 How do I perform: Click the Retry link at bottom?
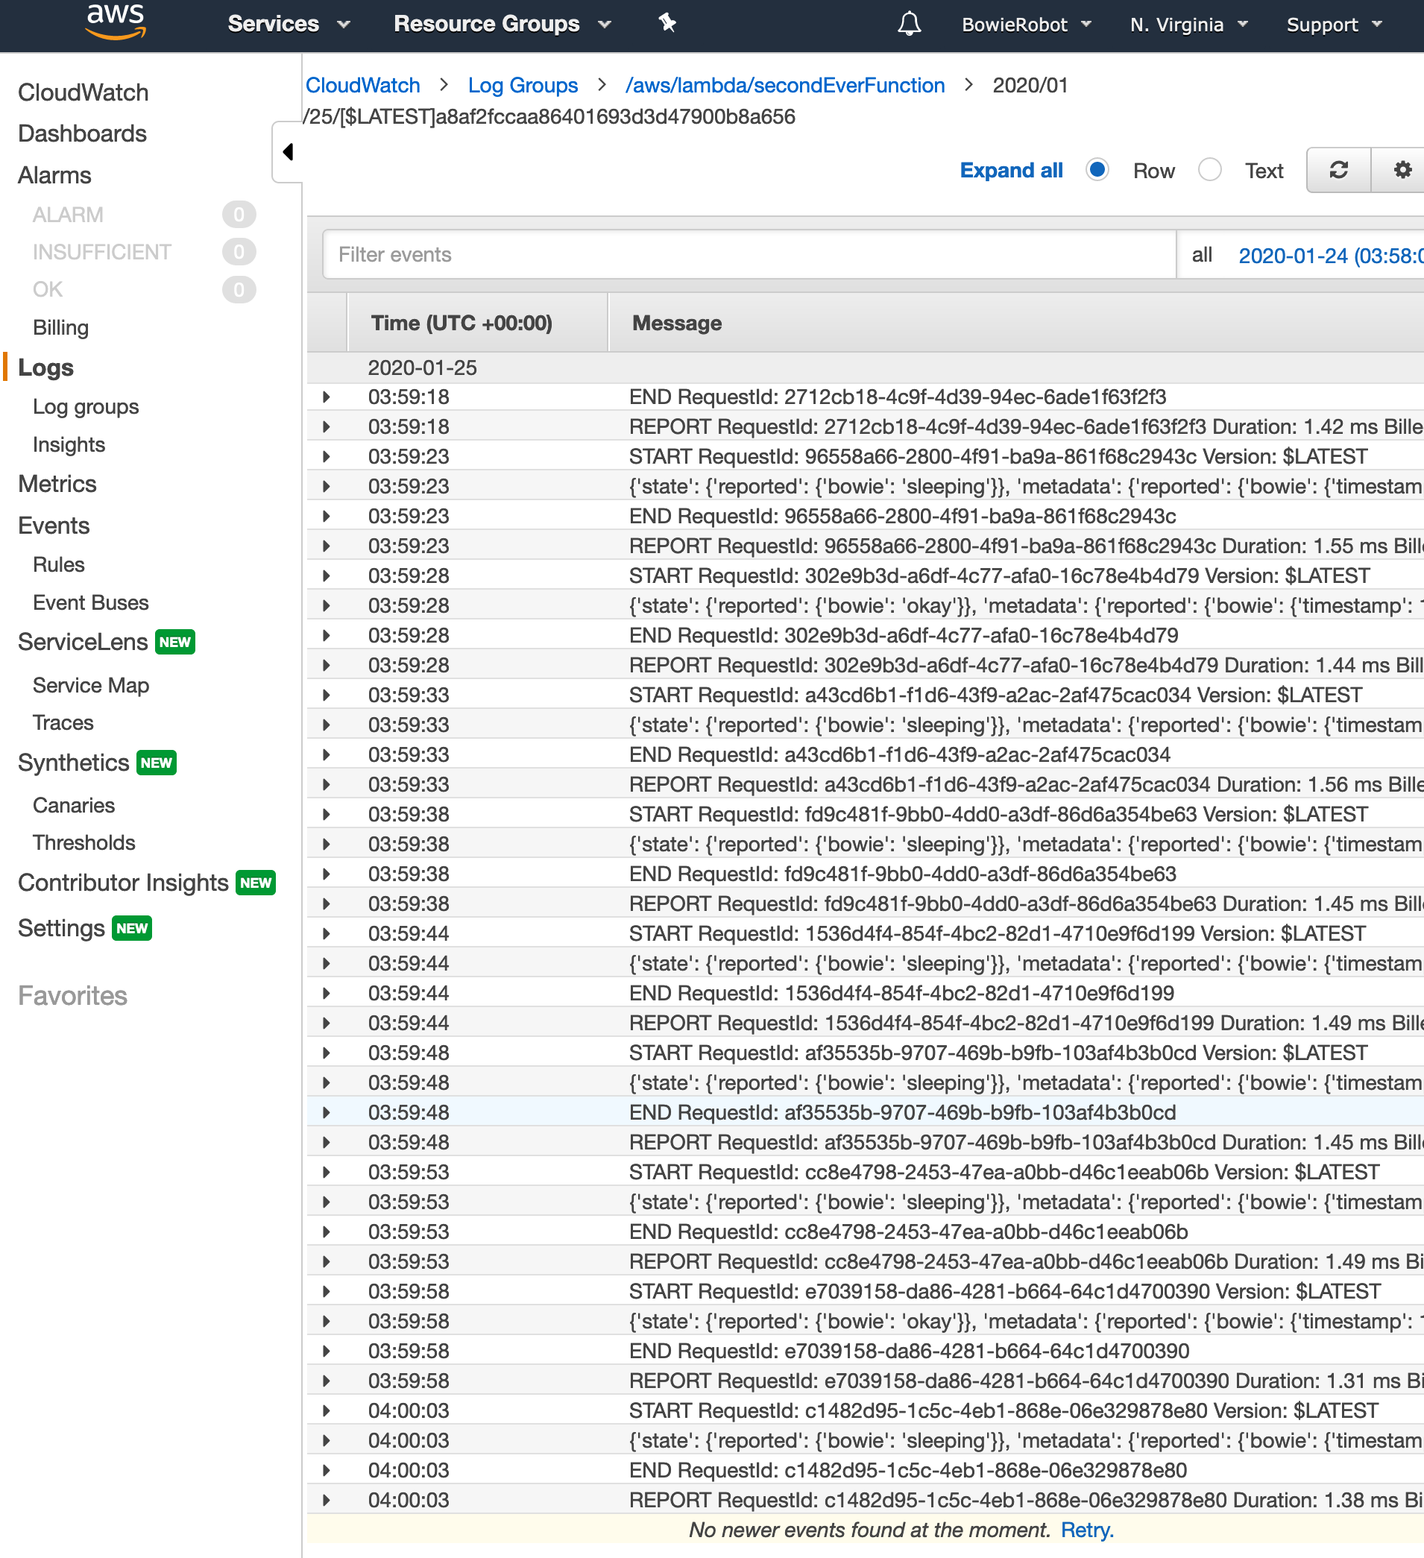click(x=1086, y=1530)
